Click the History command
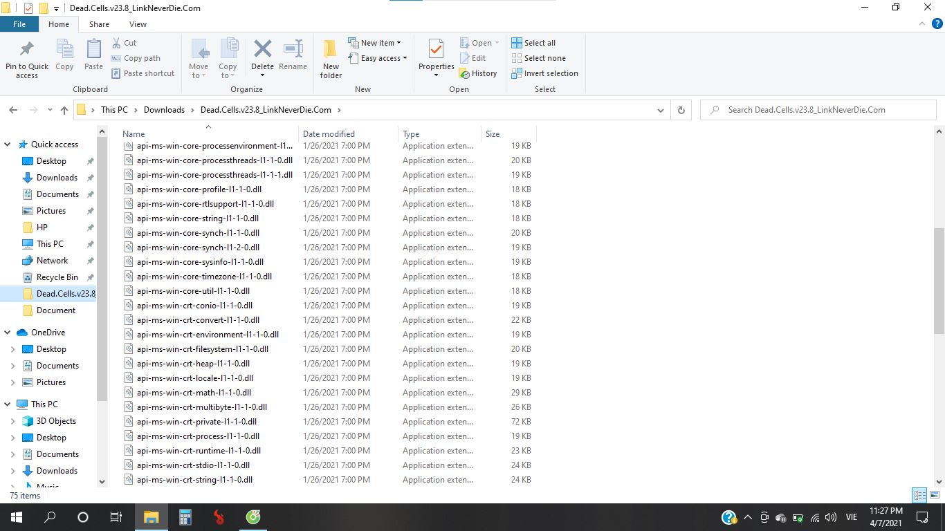Viewport: 945px width, 531px height. pos(478,73)
